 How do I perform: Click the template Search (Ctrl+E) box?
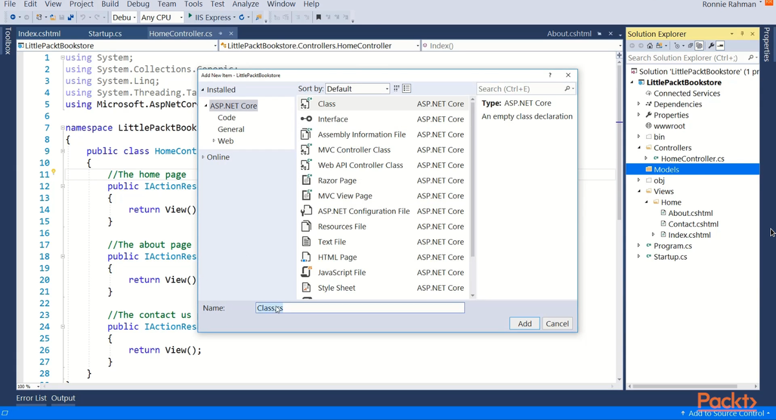tap(526, 89)
